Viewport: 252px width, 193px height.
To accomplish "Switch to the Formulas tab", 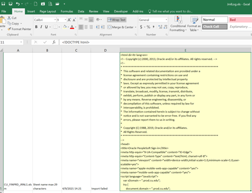I will 67,11.
